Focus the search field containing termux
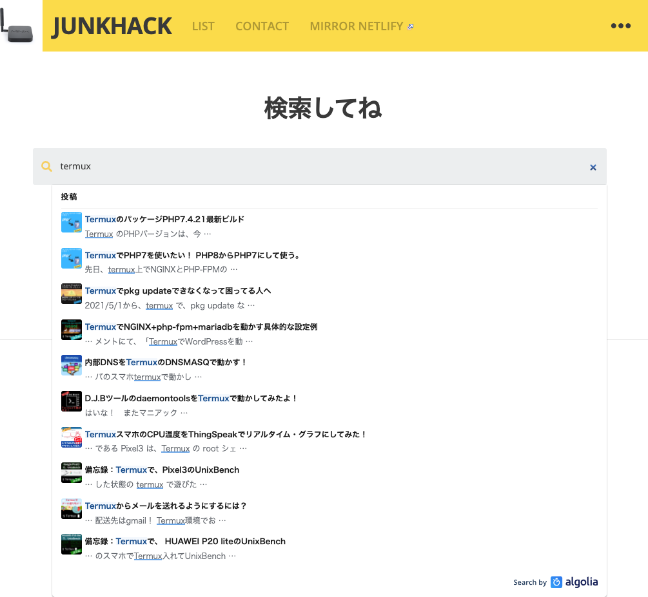This screenshot has width=648, height=597. point(320,166)
